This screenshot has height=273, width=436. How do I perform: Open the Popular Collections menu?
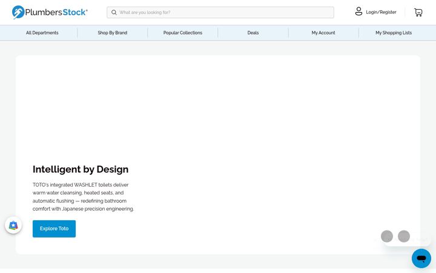pos(183,33)
